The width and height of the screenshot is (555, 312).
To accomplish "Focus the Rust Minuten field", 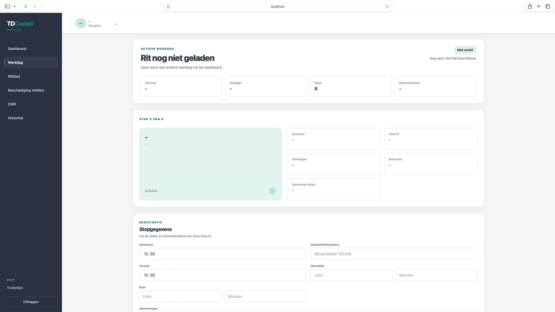I will point(265,296).
